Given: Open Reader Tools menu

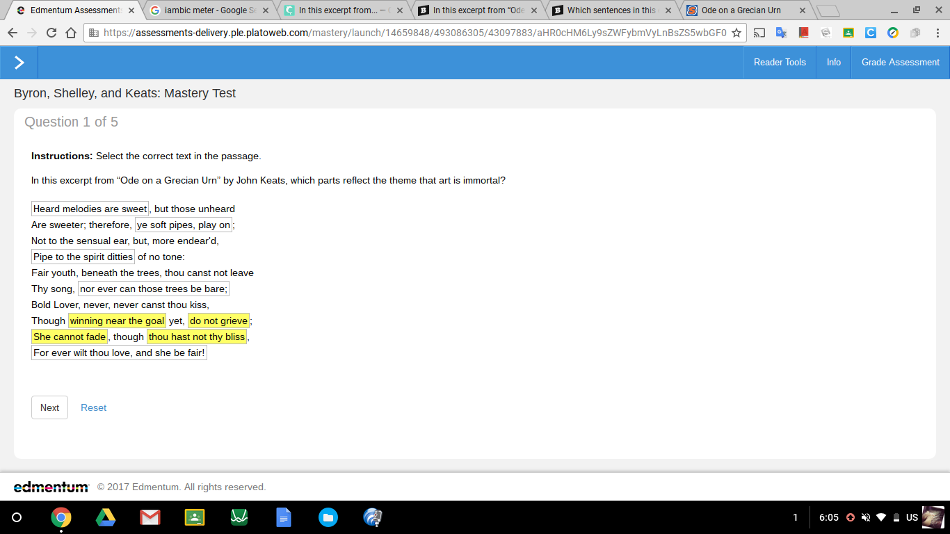Looking at the screenshot, I should 780,63.
